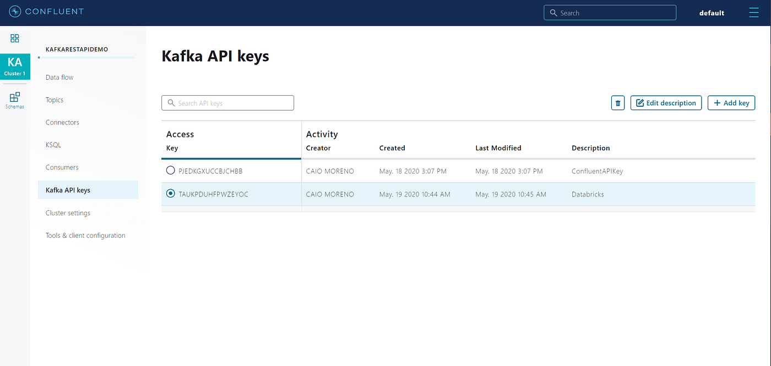This screenshot has width=771, height=366.
Task: Select the PJEDKGXUCCBJCHBB key radio button
Action: 171,171
